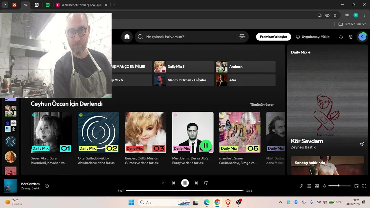The width and height of the screenshot is (370, 208).
Task: Open Chrome three-dot menu
Action: pos(364,15)
